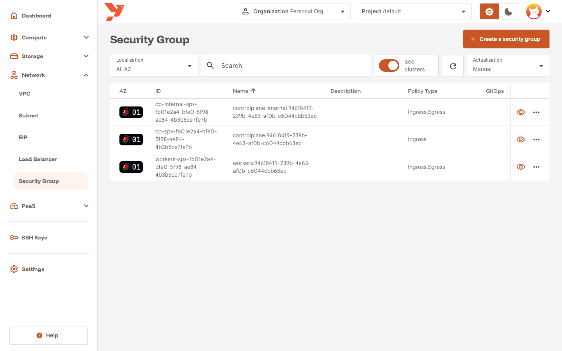Sort table by Description header
This screenshot has height=351, width=562.
click(345, 91)
